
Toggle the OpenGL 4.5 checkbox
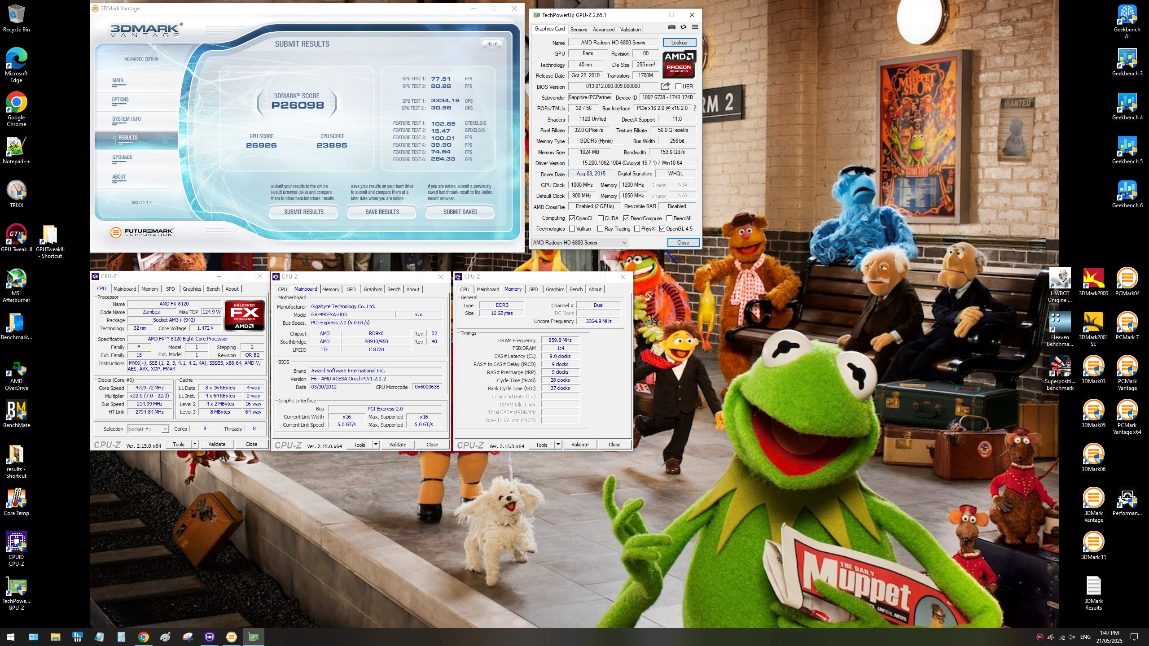click(x=662, y=229)
